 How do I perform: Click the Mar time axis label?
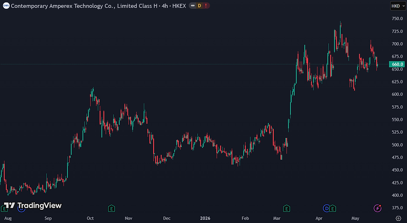pyautogui.click(x=277, y=218)
